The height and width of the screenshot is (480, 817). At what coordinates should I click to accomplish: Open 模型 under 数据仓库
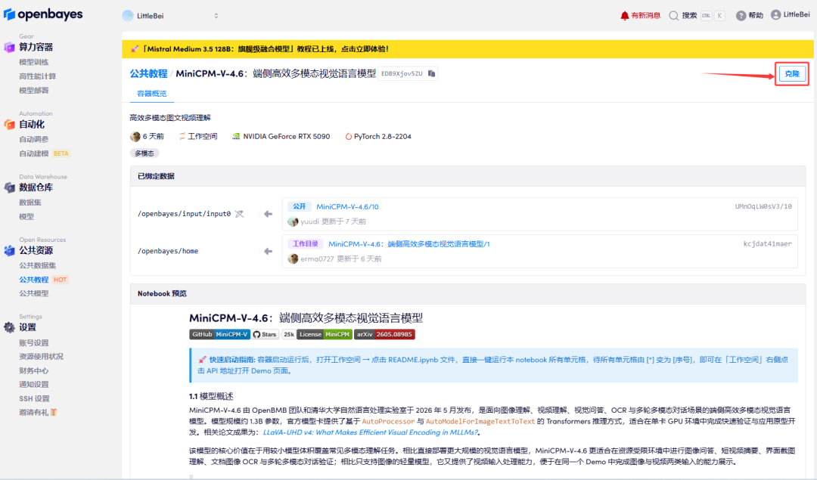coord(26,217)
